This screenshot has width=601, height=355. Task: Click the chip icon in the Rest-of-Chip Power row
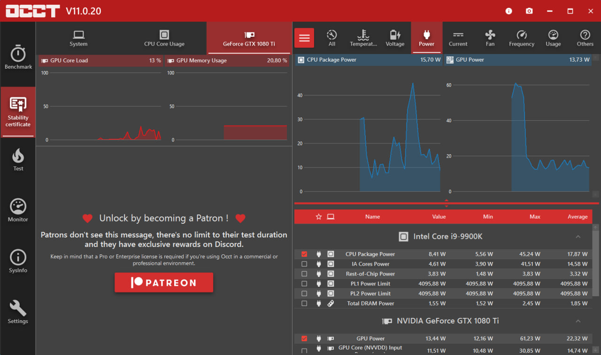[331, 274]
